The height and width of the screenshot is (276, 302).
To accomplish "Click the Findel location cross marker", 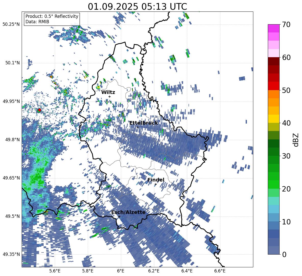I will point(156,184).
